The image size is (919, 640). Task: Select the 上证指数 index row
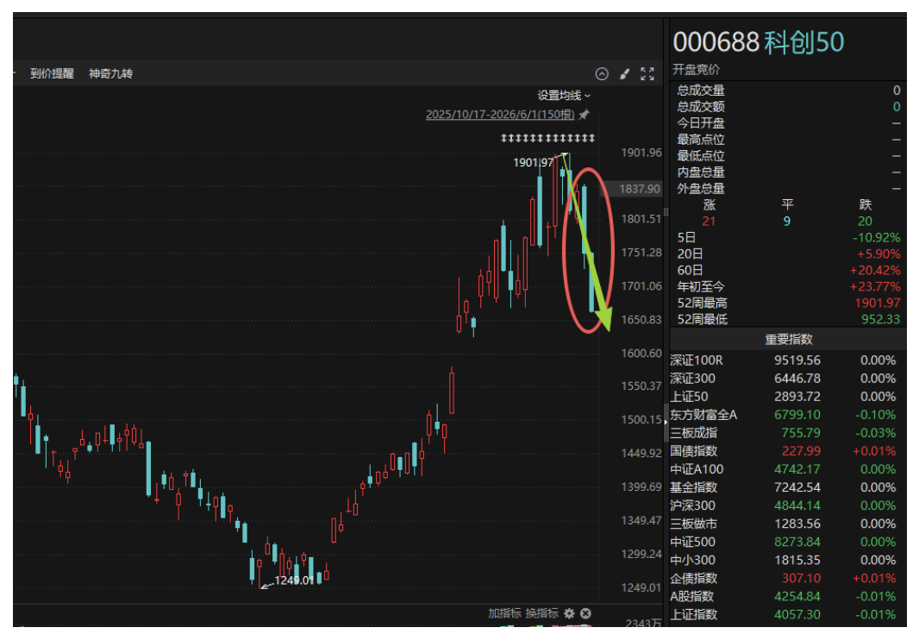[788, 615]
